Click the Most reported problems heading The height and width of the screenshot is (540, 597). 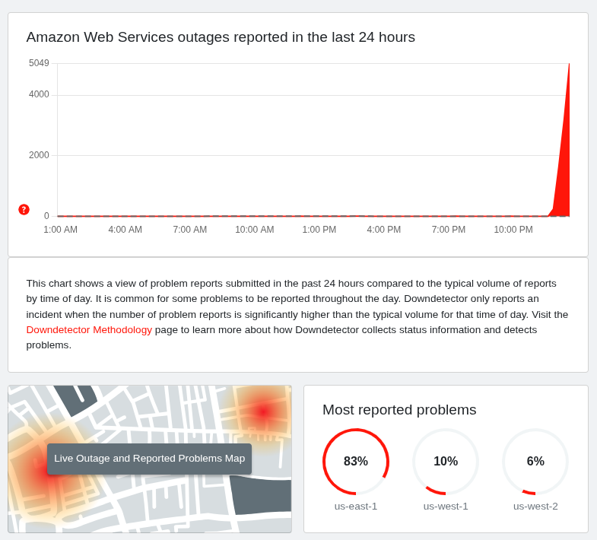click(x=399, y=410)
